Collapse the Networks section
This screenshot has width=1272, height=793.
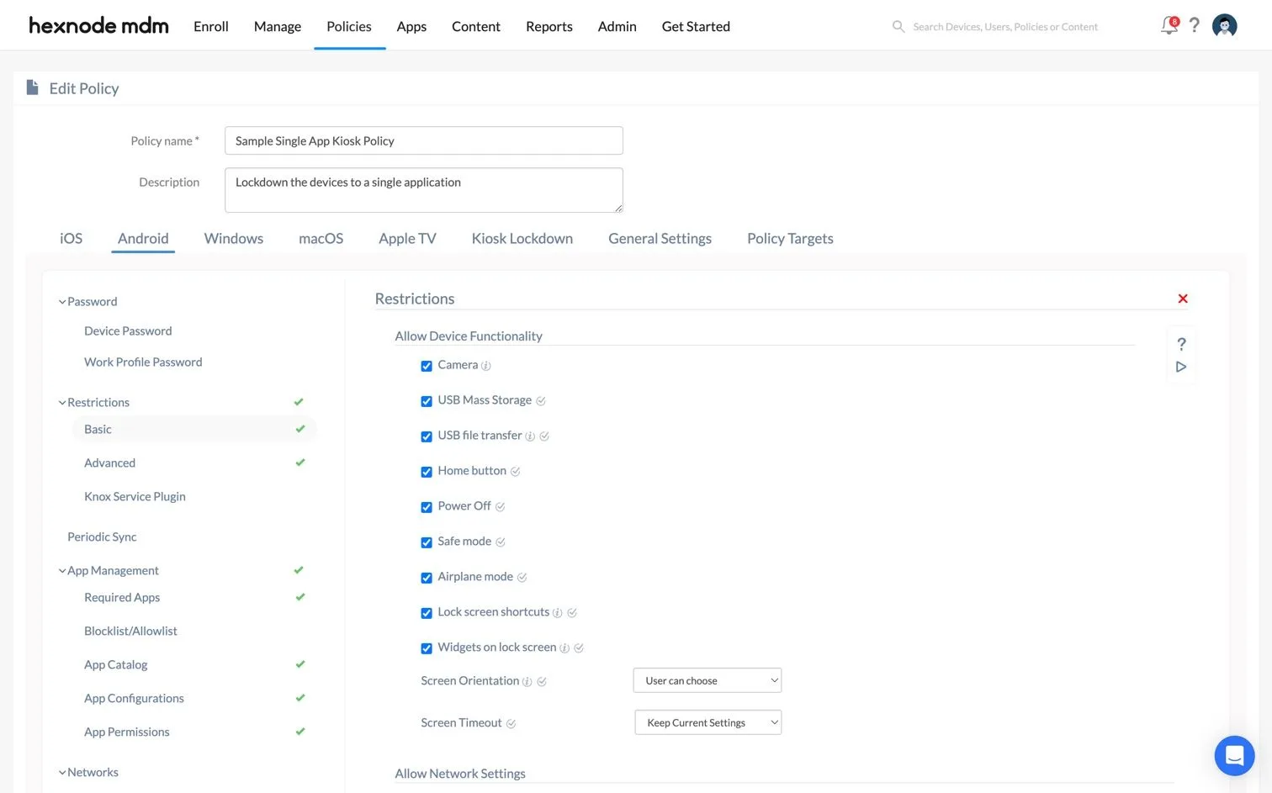pyautogui.click(x=61, y=773)
